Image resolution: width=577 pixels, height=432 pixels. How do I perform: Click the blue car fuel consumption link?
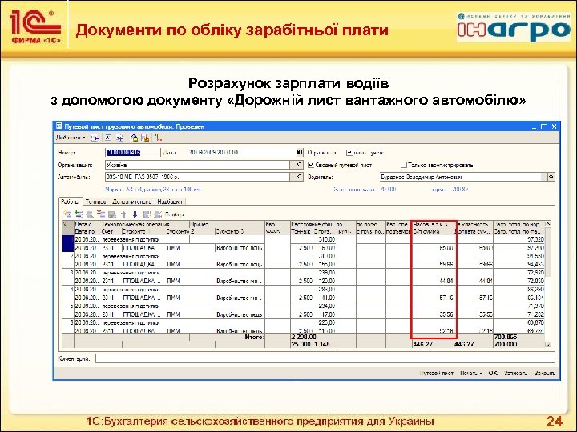pos(153,190)
